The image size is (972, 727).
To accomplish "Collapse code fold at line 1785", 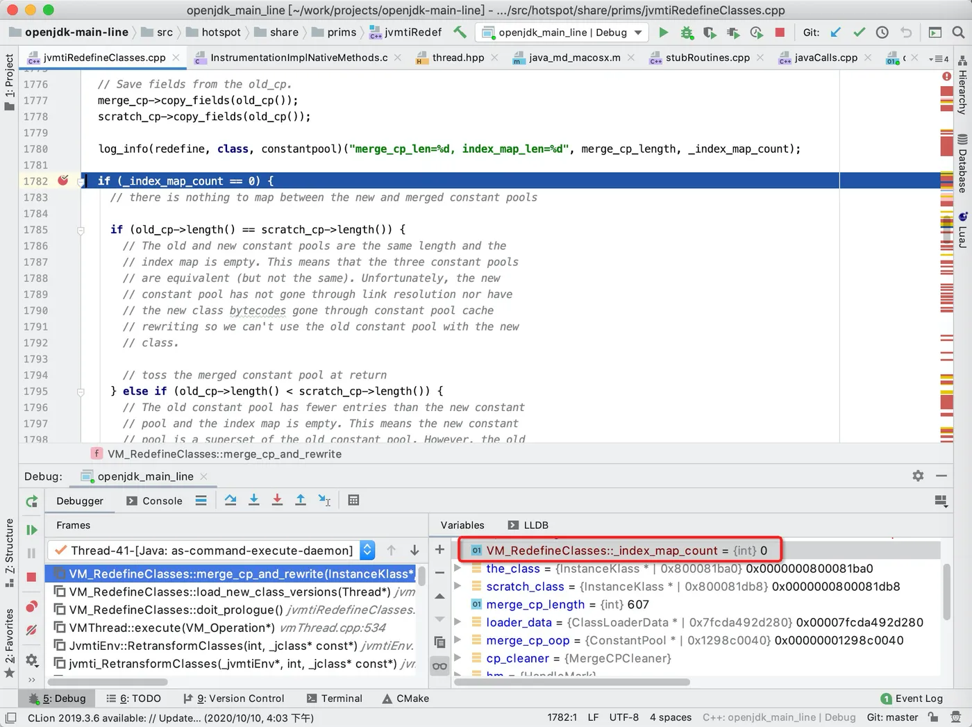I will click(x=81, y=230).
